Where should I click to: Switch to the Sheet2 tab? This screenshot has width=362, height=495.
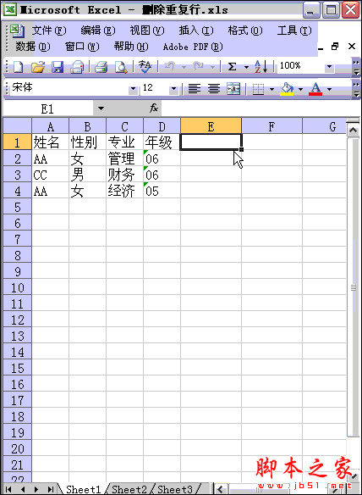pyautogui.click(x=129, y=489)
